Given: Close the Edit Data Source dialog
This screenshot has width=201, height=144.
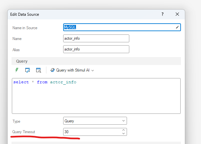Looking at the screenshot, I should [177, 14].
